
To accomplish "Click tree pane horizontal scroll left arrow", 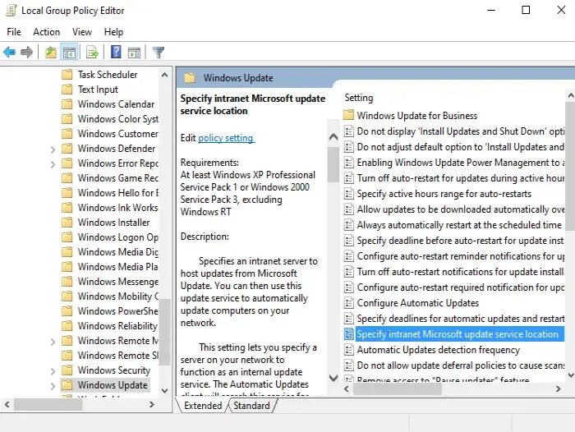I will click(x=7, y=405).
